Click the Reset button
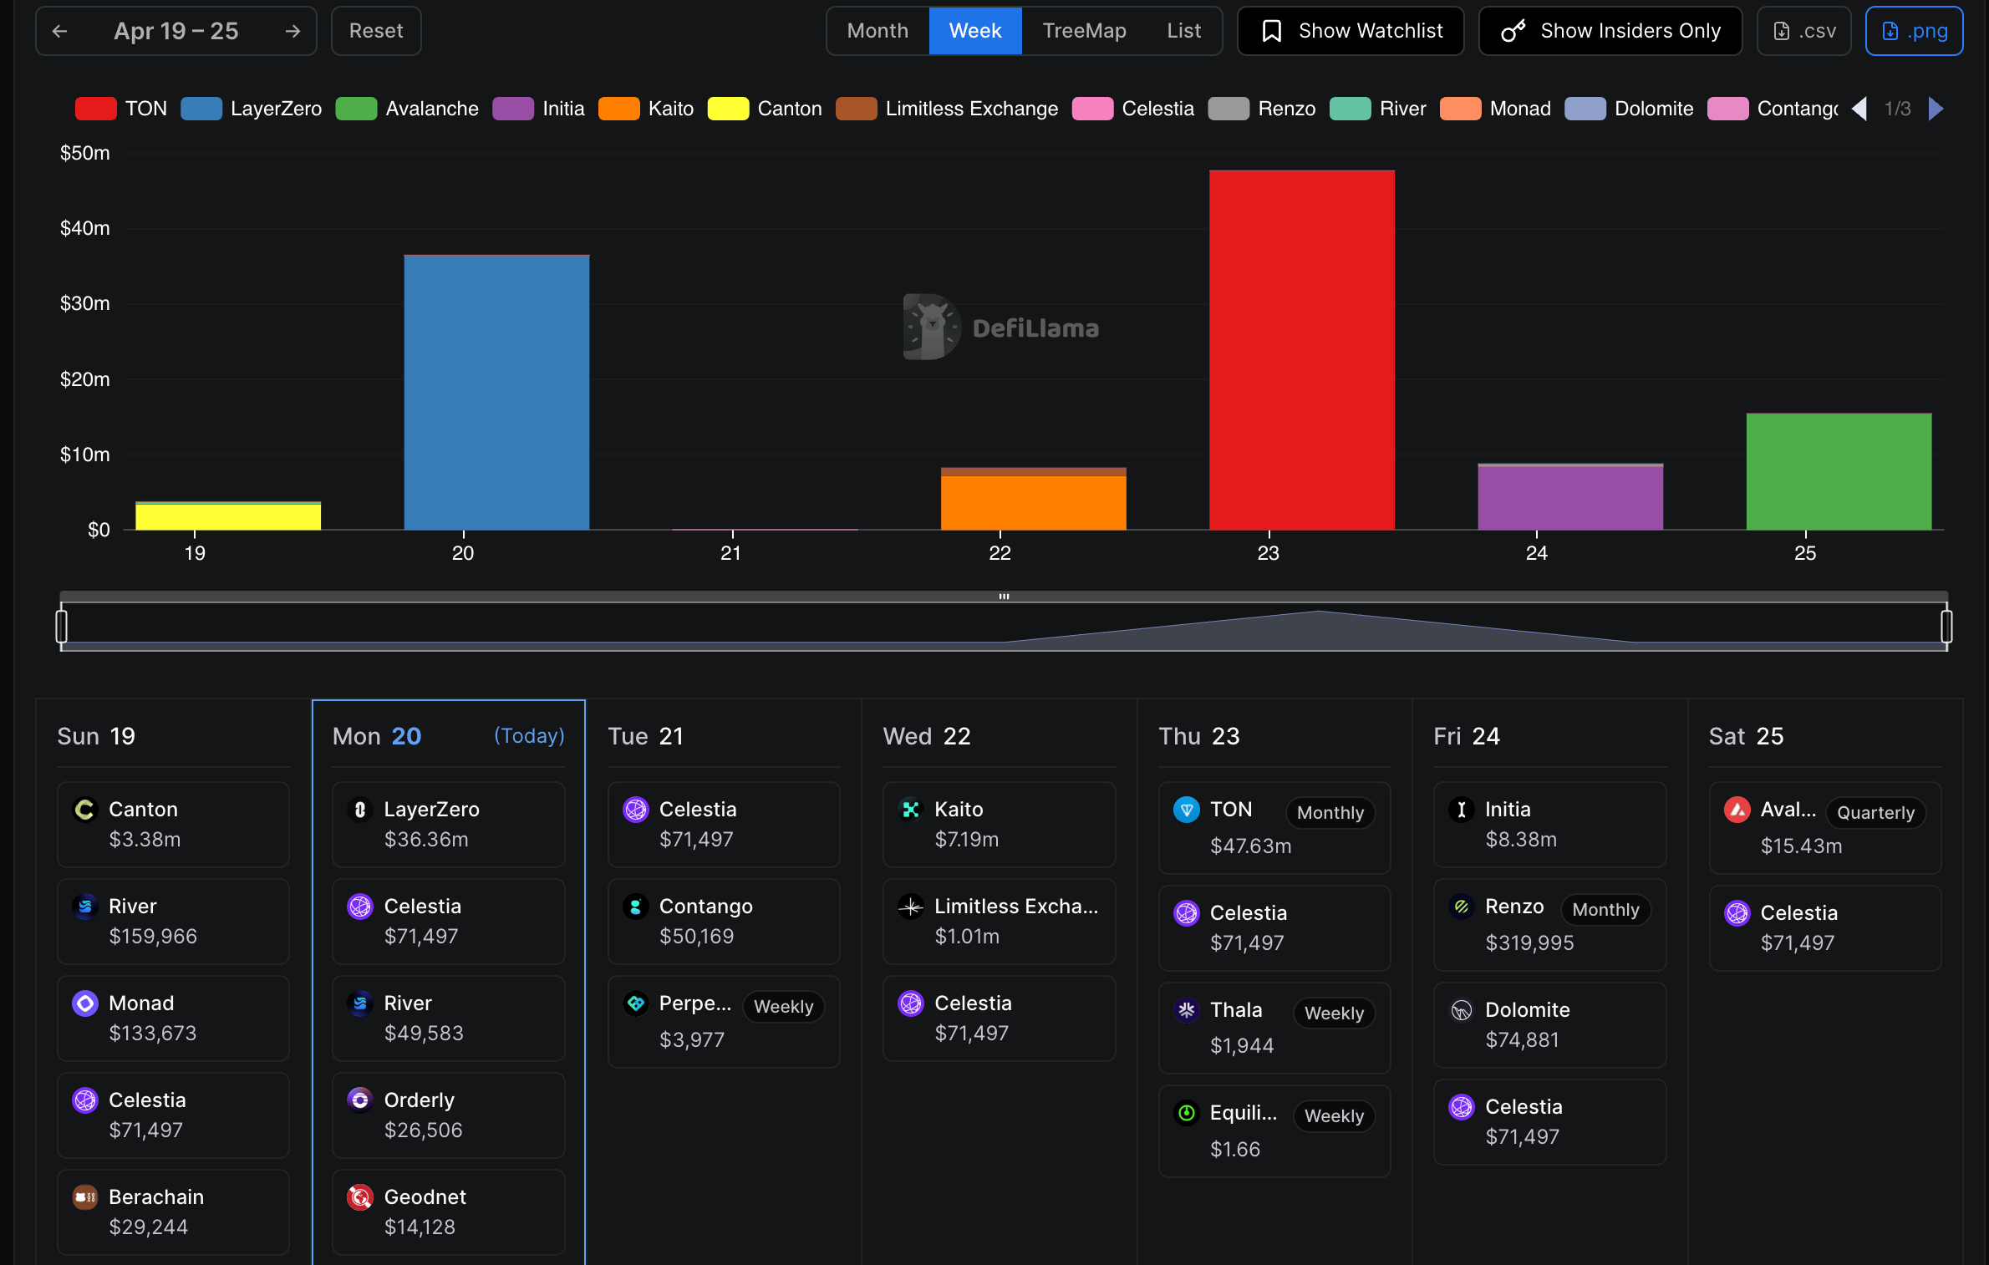Viewport: 1989px width, 1265px height. pyautogui.click(x=375, y=31)
